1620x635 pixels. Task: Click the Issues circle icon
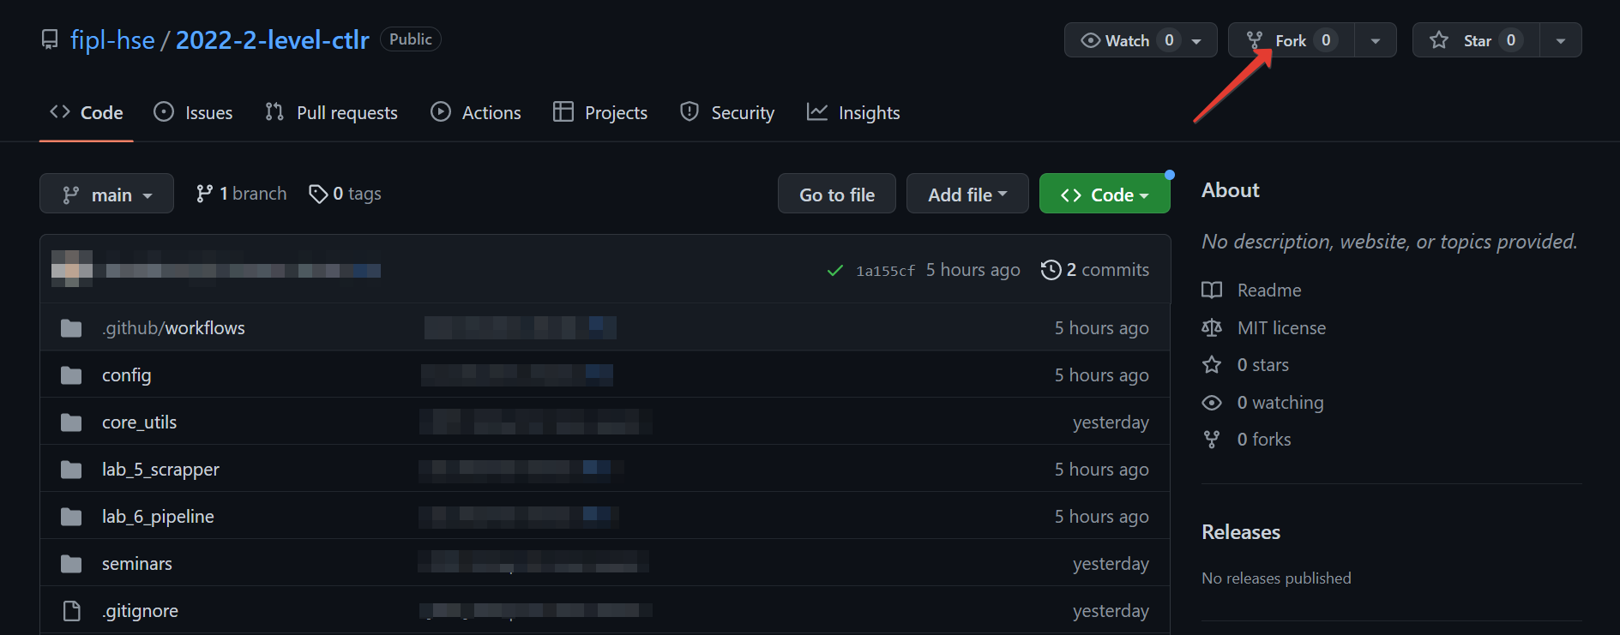coord(164,111)
